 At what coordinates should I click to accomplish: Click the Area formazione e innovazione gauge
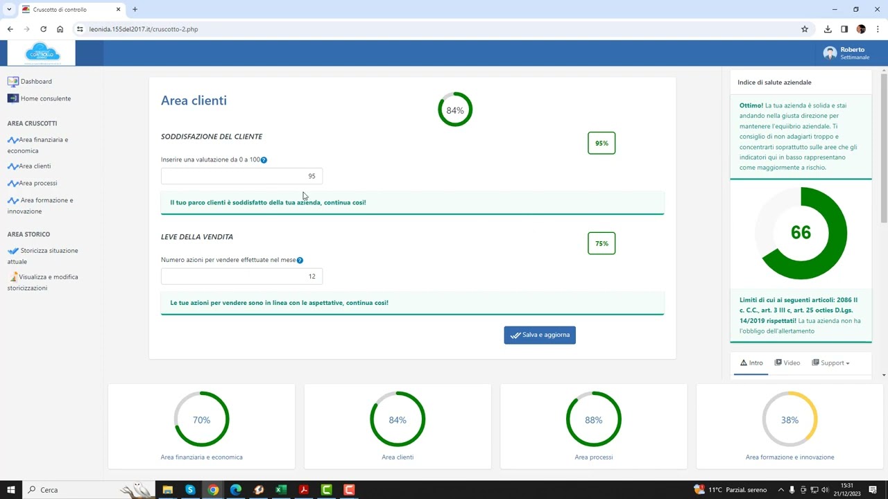[x=789, y=420]
